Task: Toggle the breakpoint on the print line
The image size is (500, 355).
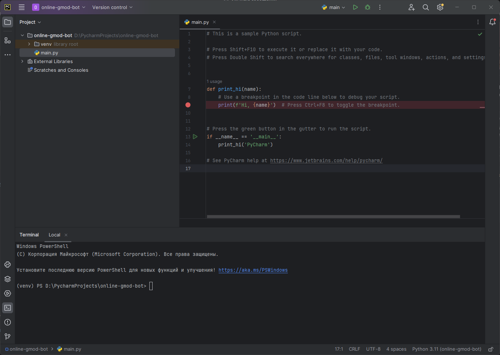Action: click(x=188, y=105)
